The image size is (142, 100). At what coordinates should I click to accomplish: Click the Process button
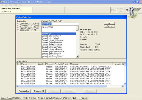[54, 91]
